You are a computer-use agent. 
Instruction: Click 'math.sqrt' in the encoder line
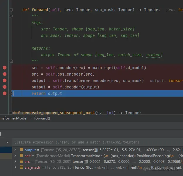[103, 68]
